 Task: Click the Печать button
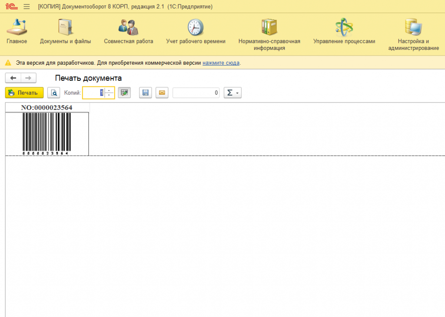pyautogui.click(x=24, y=93)
